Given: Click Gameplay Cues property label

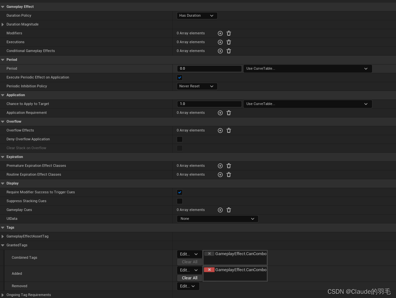Looking at the screenshot, I should click(x=19, y=210).
